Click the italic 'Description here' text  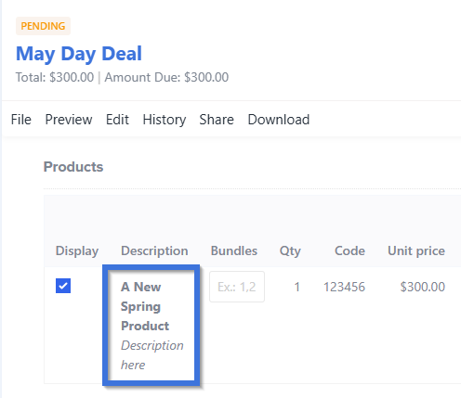coord(152,355)
